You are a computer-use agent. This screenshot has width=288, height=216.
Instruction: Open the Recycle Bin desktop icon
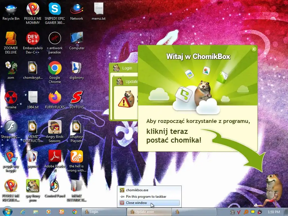point(11,12)
